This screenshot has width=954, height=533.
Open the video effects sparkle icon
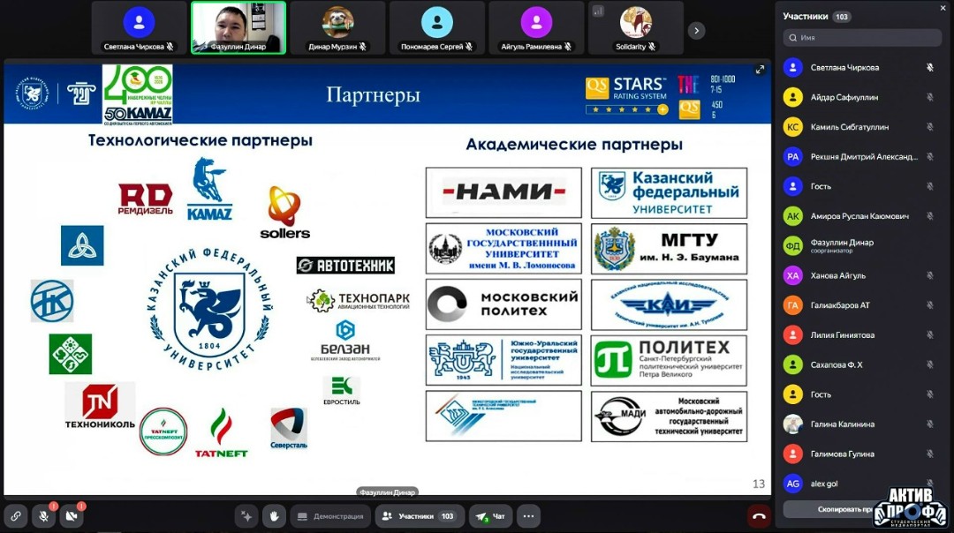[x=246, y=516]
